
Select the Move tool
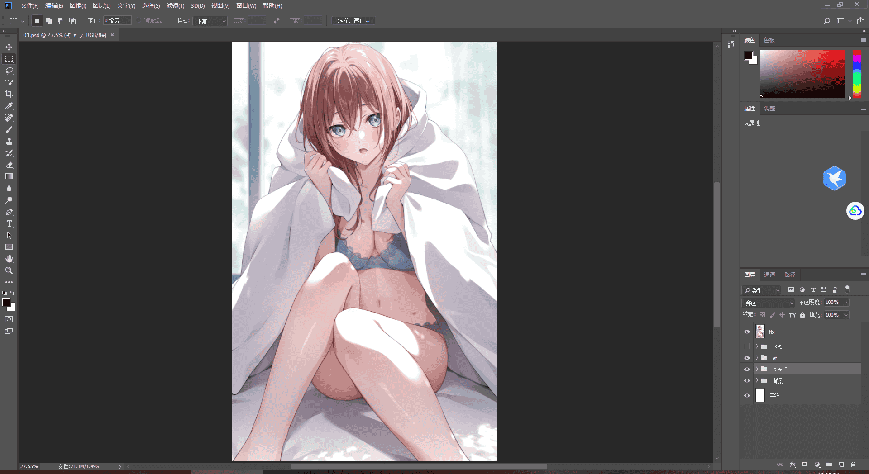[9, 47]
